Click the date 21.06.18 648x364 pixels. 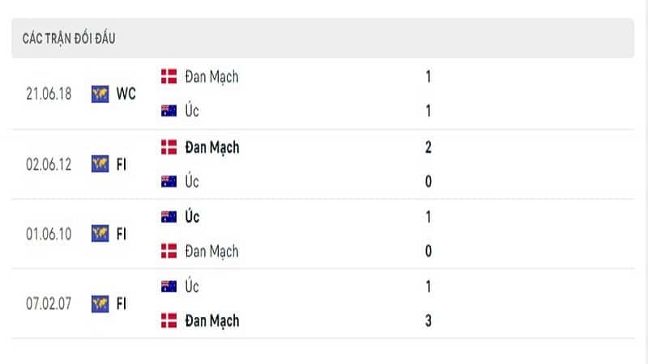pyautogui.click(x=49, y=94)
